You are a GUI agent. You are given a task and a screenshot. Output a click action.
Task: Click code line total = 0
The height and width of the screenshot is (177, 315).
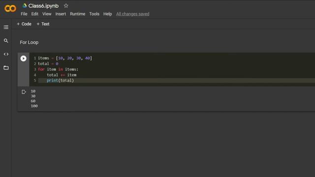pyautogui.click(x=48, y=63)
